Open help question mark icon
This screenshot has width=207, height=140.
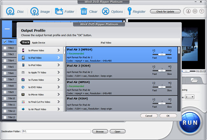click(202, 11)
